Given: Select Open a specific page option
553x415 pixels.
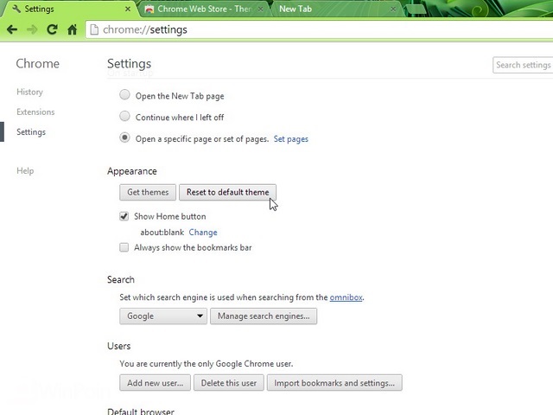Looking at the screenshot, I should [x=124, y=137].
